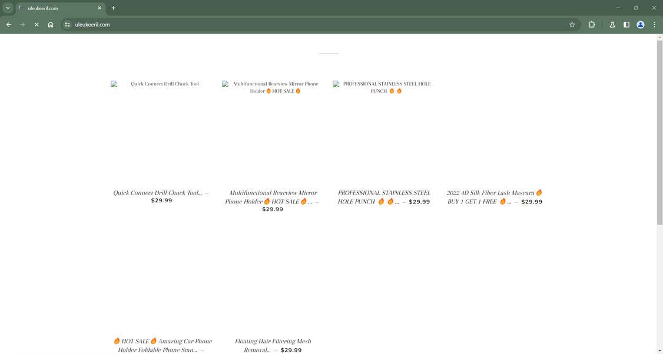663x354 pixels.
Task: View site information in the address bar
Action: tap(67, 25)
